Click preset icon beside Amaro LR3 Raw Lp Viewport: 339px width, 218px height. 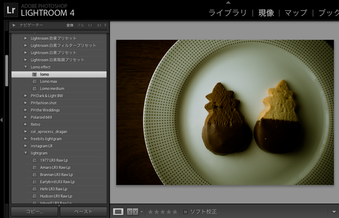click(x=34, y=167)
